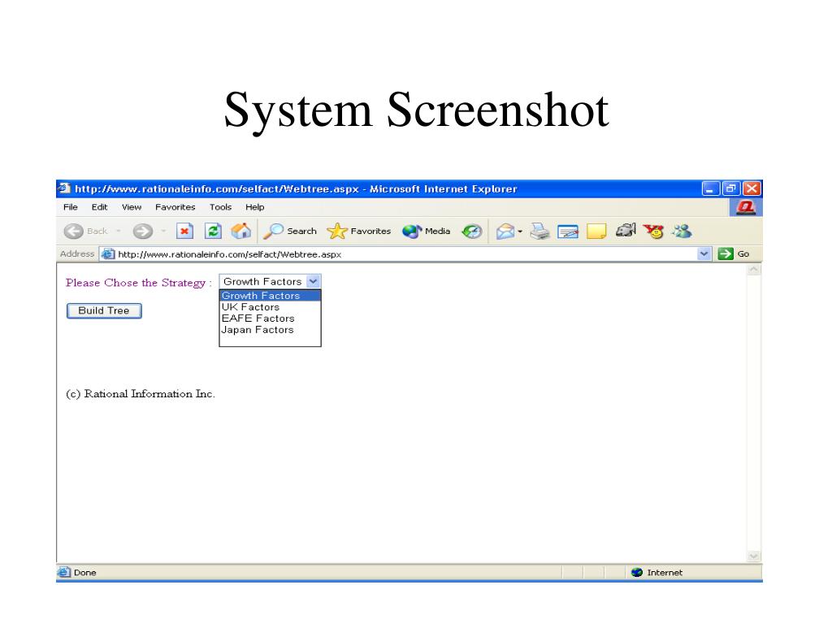Click the Edit page icon next to printer

coord(567,232)
